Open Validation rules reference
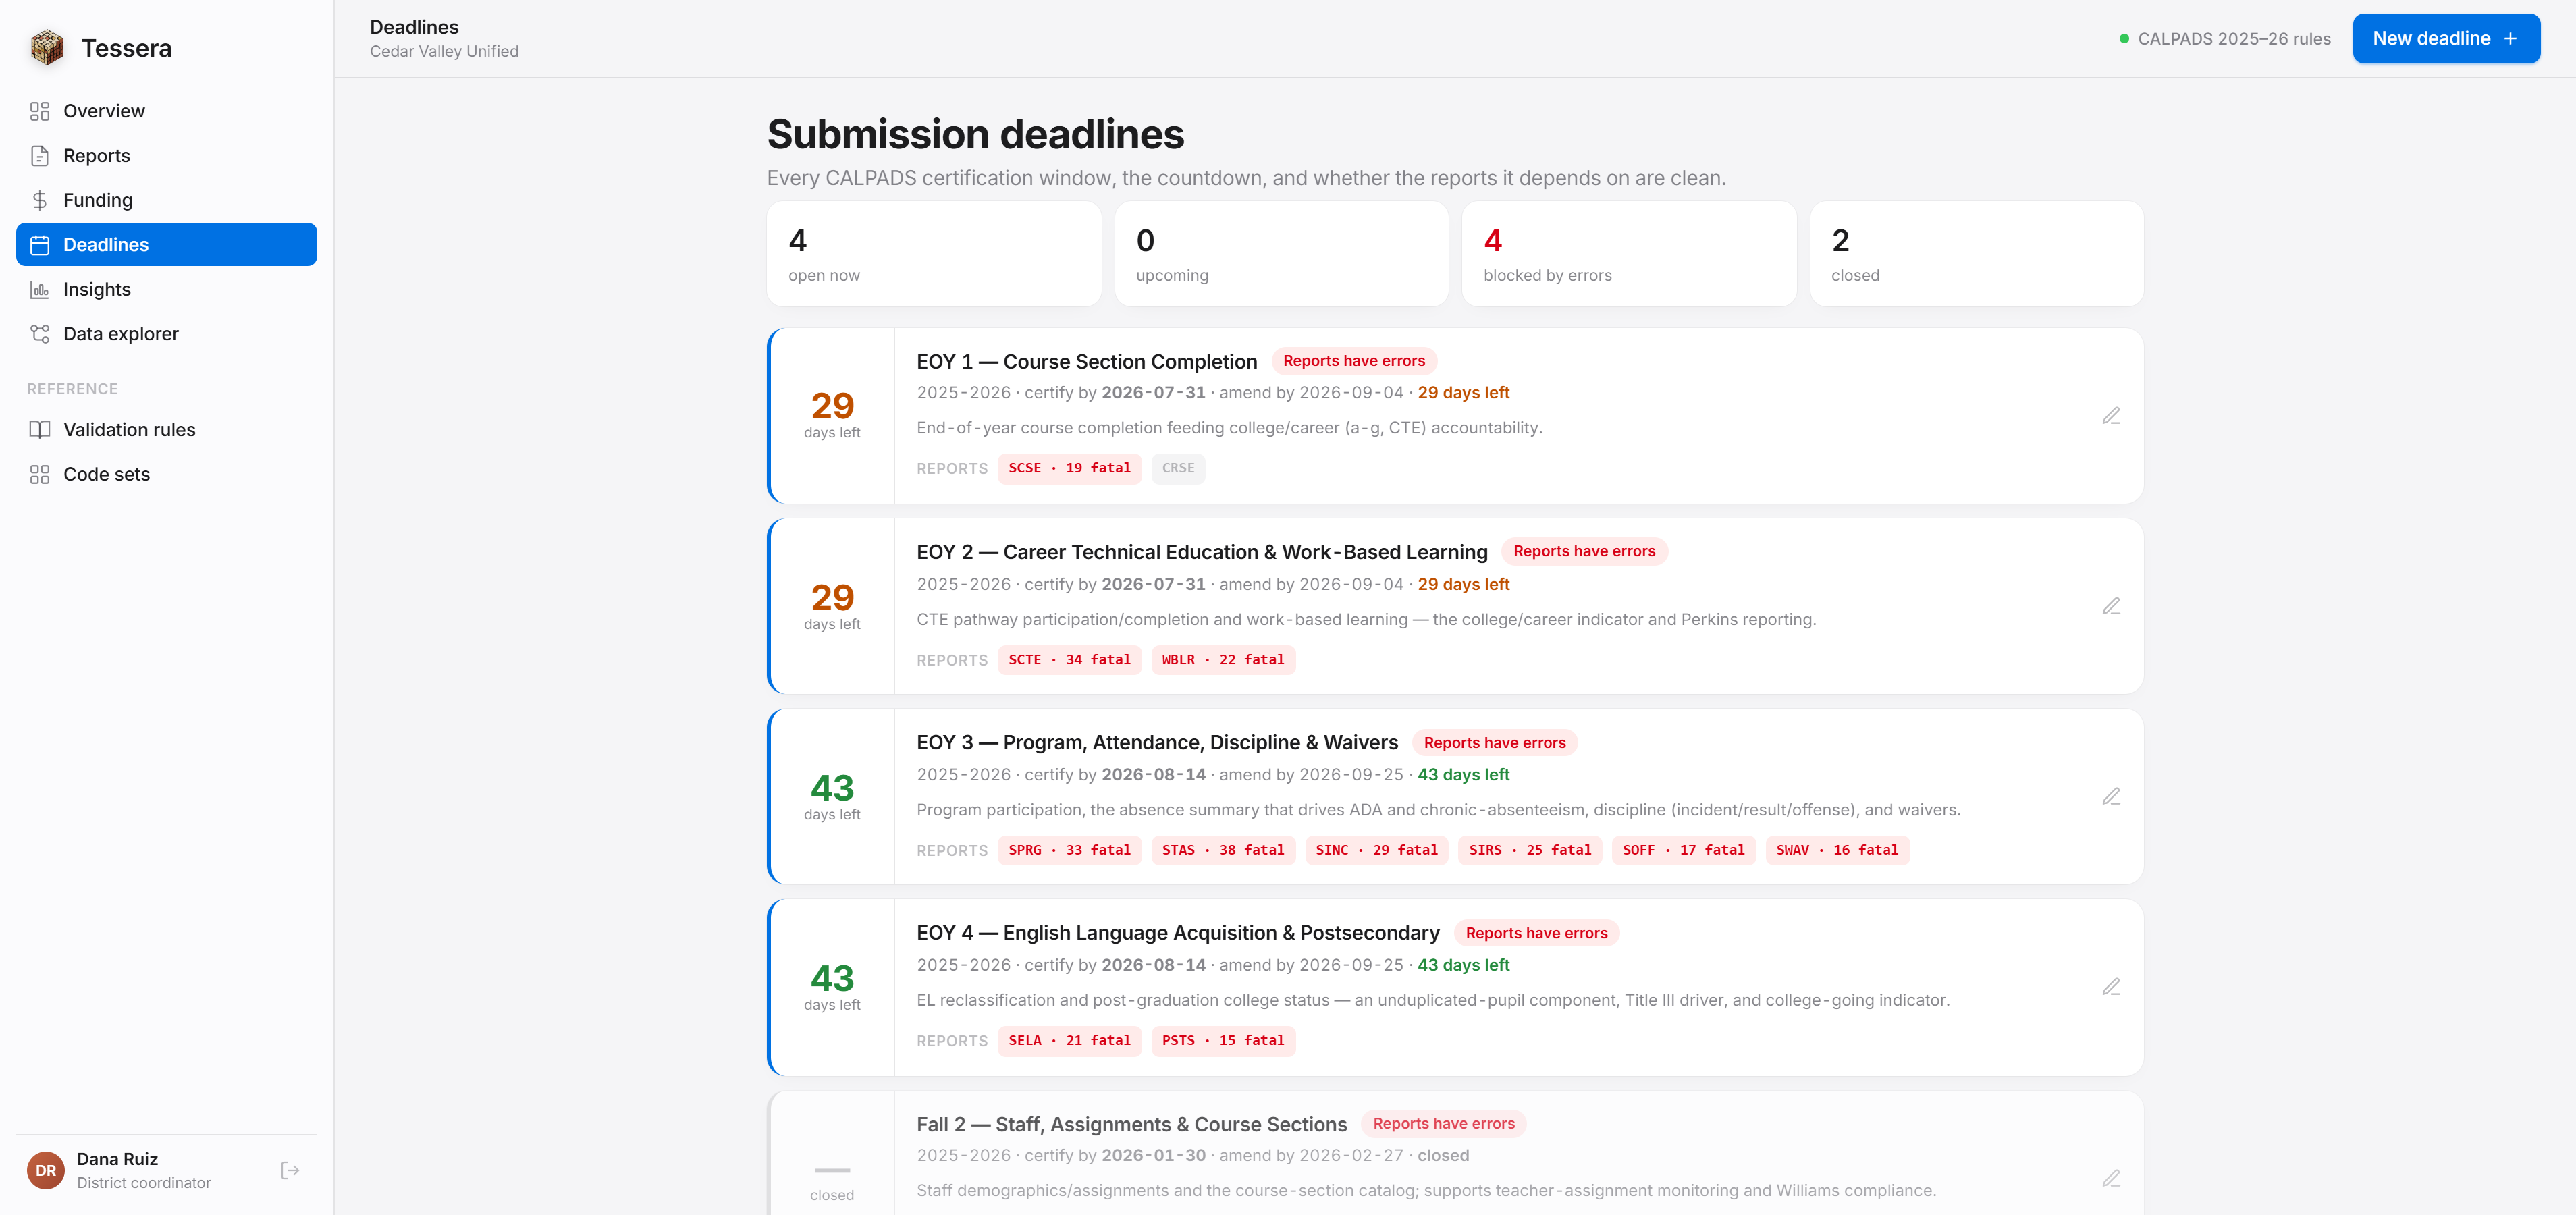2576x1215 pixels. 166,430
